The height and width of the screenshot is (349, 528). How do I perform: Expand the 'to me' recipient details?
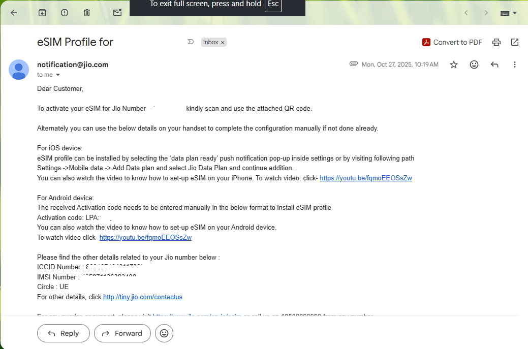pyautogui.click(x=58, y=75)
